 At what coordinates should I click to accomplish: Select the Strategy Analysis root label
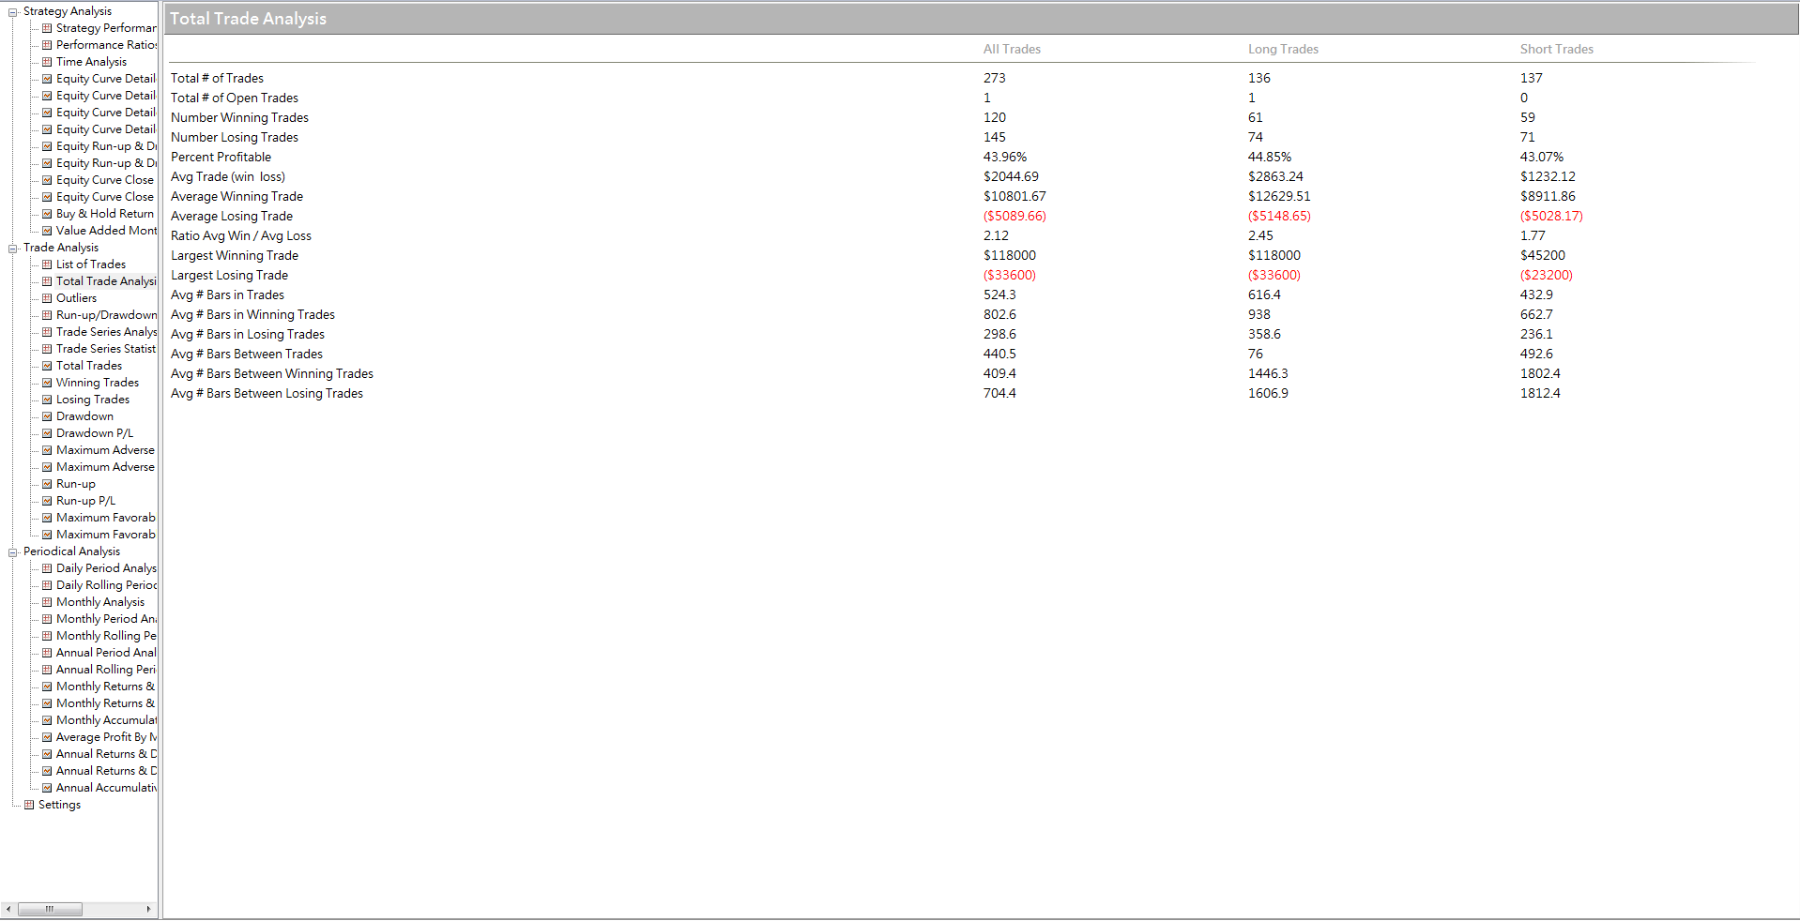68,11
